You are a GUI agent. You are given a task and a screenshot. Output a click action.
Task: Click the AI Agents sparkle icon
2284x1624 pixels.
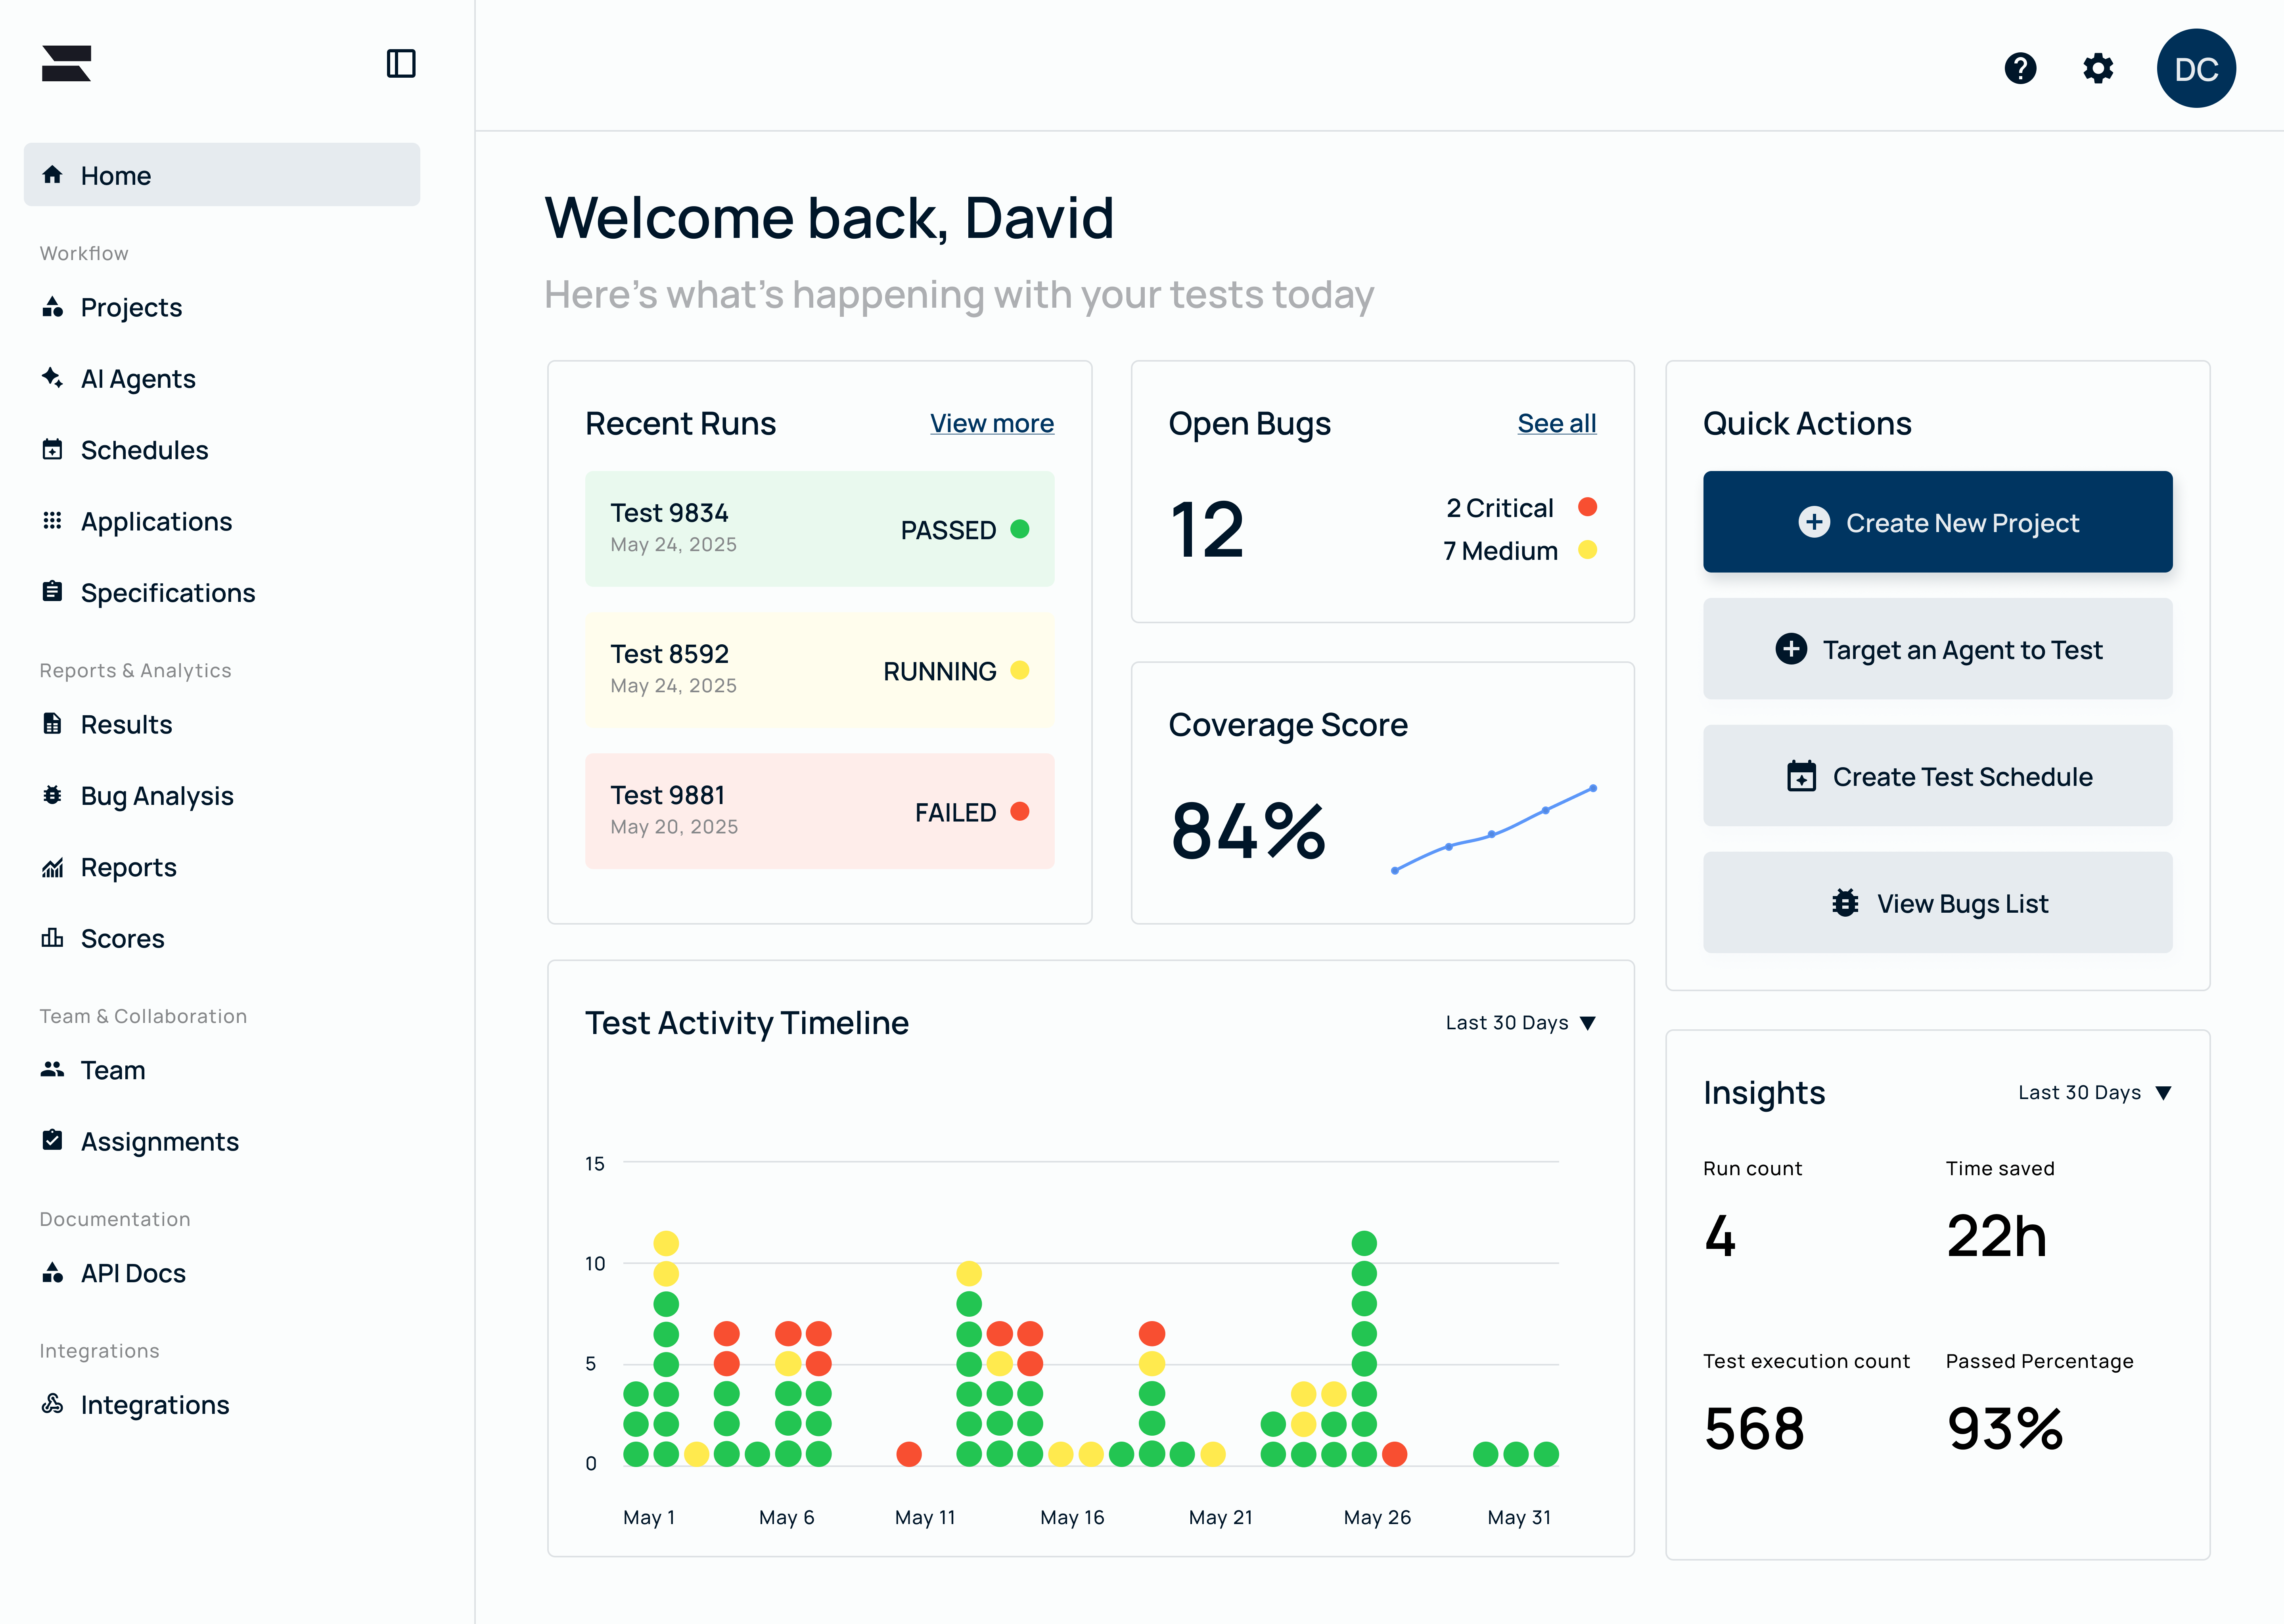pyautogui.click(x=52, y=378)
